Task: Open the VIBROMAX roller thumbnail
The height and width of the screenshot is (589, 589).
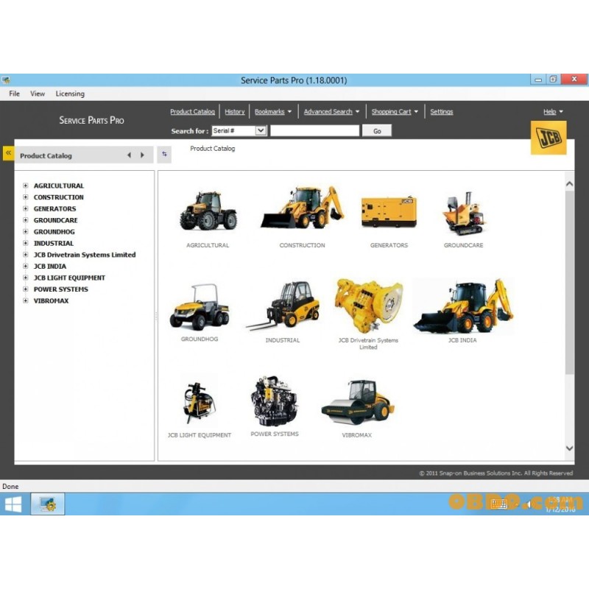Action: pos(357,402)
